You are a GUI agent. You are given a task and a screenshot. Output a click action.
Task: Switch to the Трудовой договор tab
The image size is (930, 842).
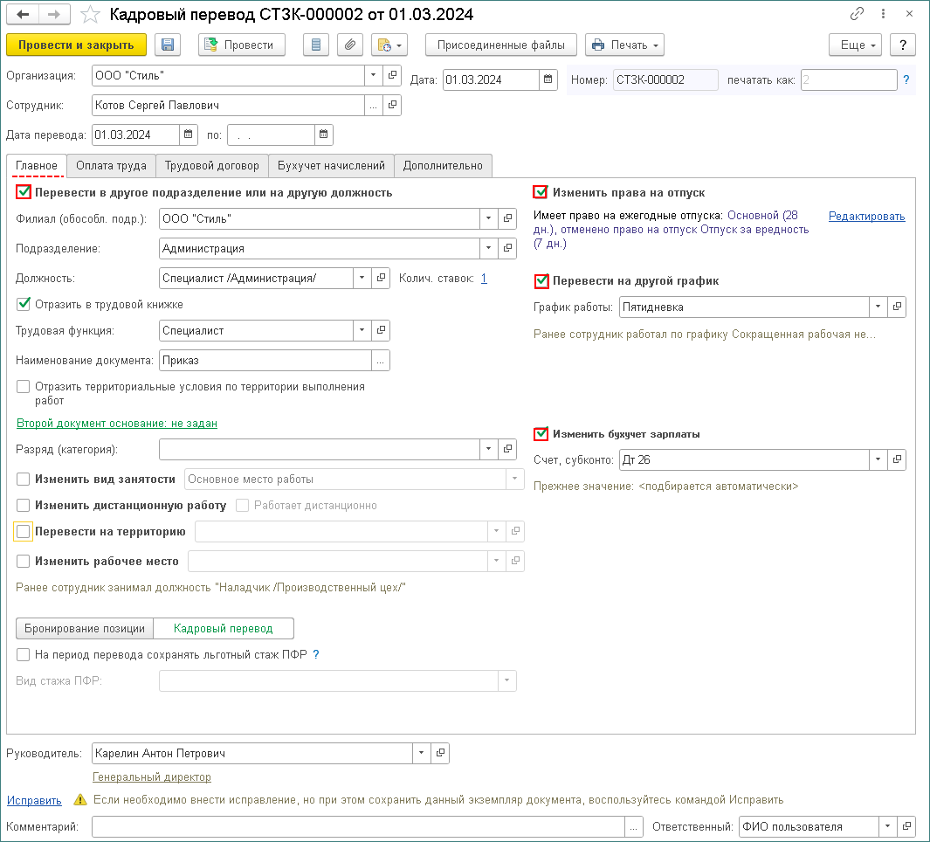click(x=211, y=166)
